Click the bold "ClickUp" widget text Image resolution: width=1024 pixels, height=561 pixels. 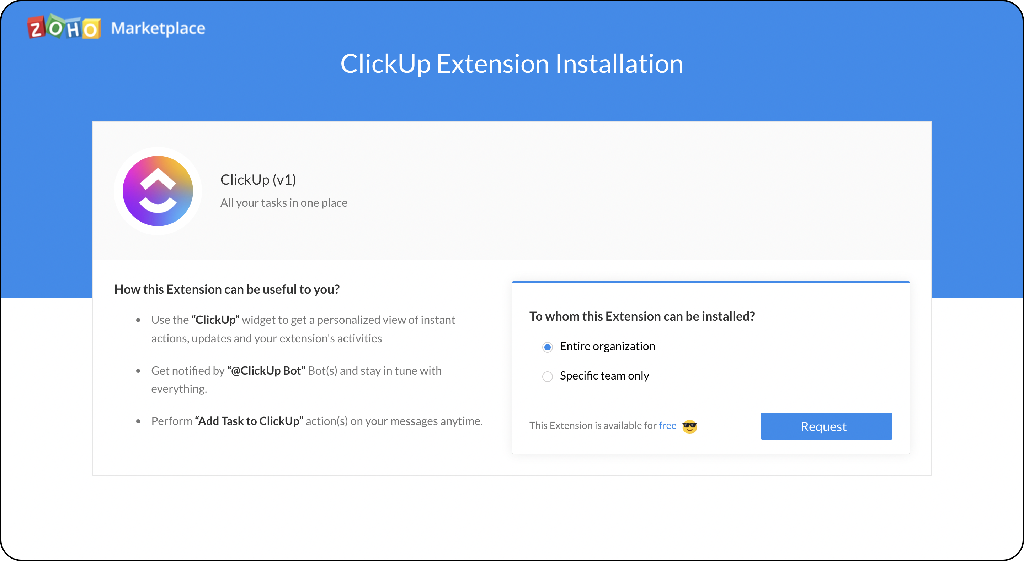(215, 320)
